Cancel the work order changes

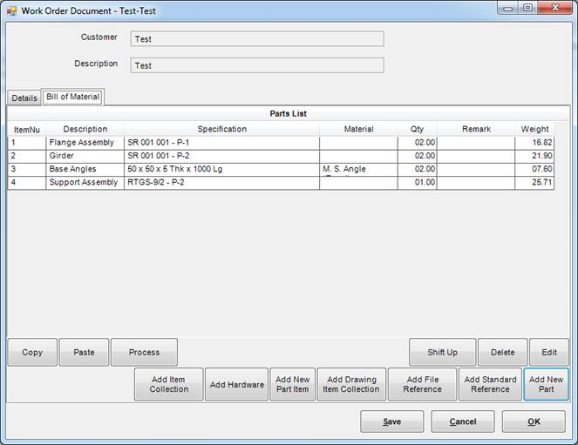(462, 421)
